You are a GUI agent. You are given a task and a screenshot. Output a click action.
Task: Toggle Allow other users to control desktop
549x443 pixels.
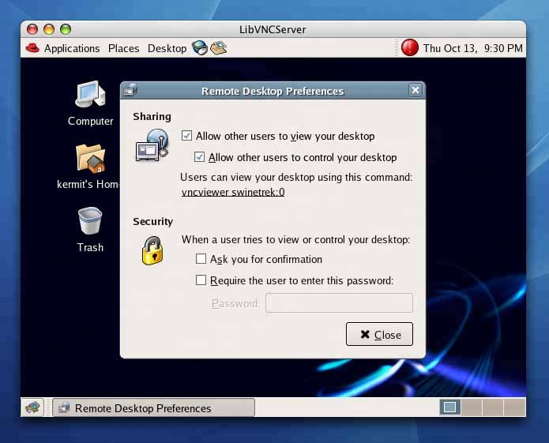coord(199,157)
